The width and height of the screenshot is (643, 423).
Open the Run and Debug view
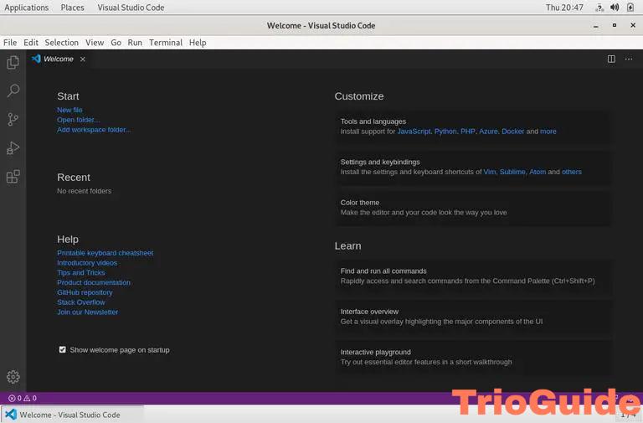point(13,148)
